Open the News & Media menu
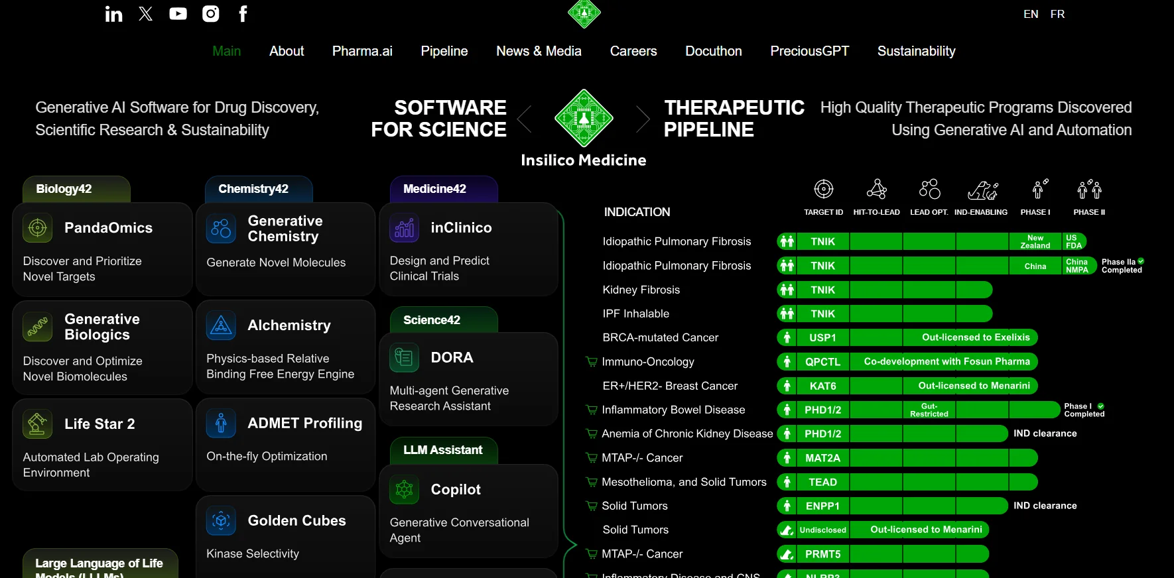Image resolution: width=1174 pixels, height=578 pixels. click(x=539, y=51)
